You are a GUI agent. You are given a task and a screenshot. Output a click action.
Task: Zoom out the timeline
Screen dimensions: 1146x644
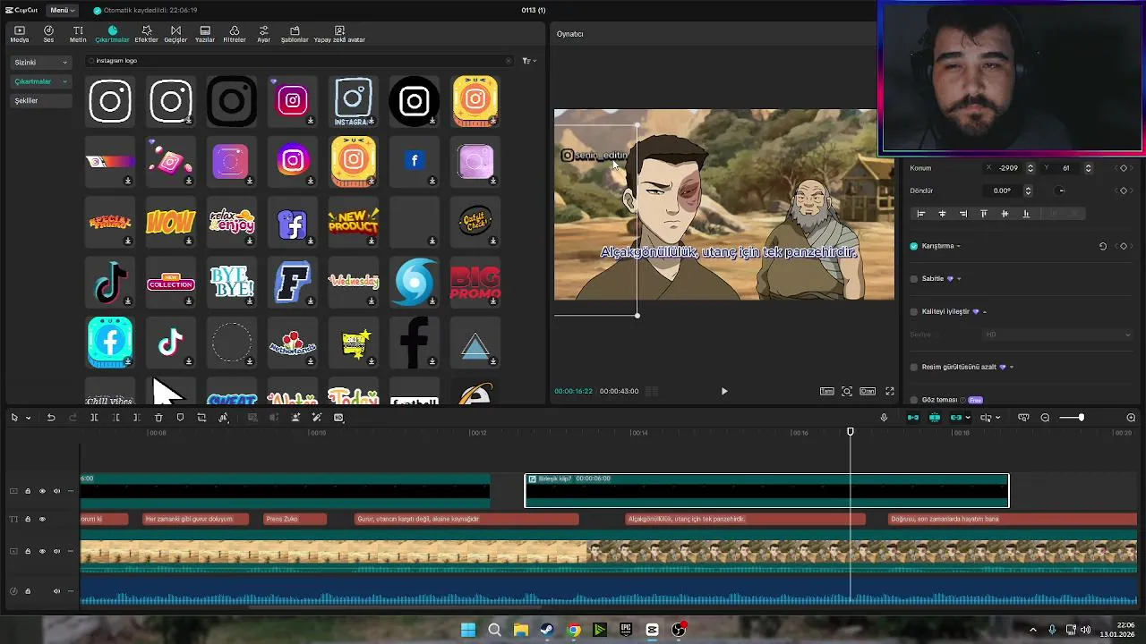[1045, 418]
